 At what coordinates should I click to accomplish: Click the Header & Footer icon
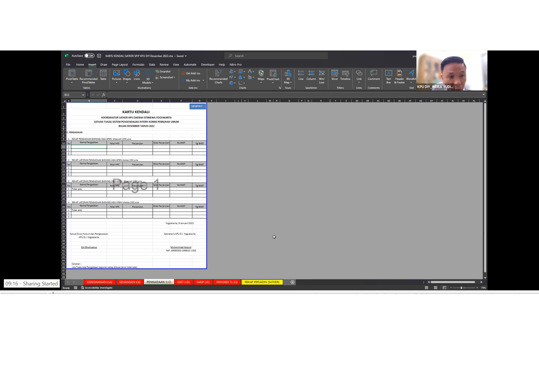pyautogui.click(x=399, y=75)
